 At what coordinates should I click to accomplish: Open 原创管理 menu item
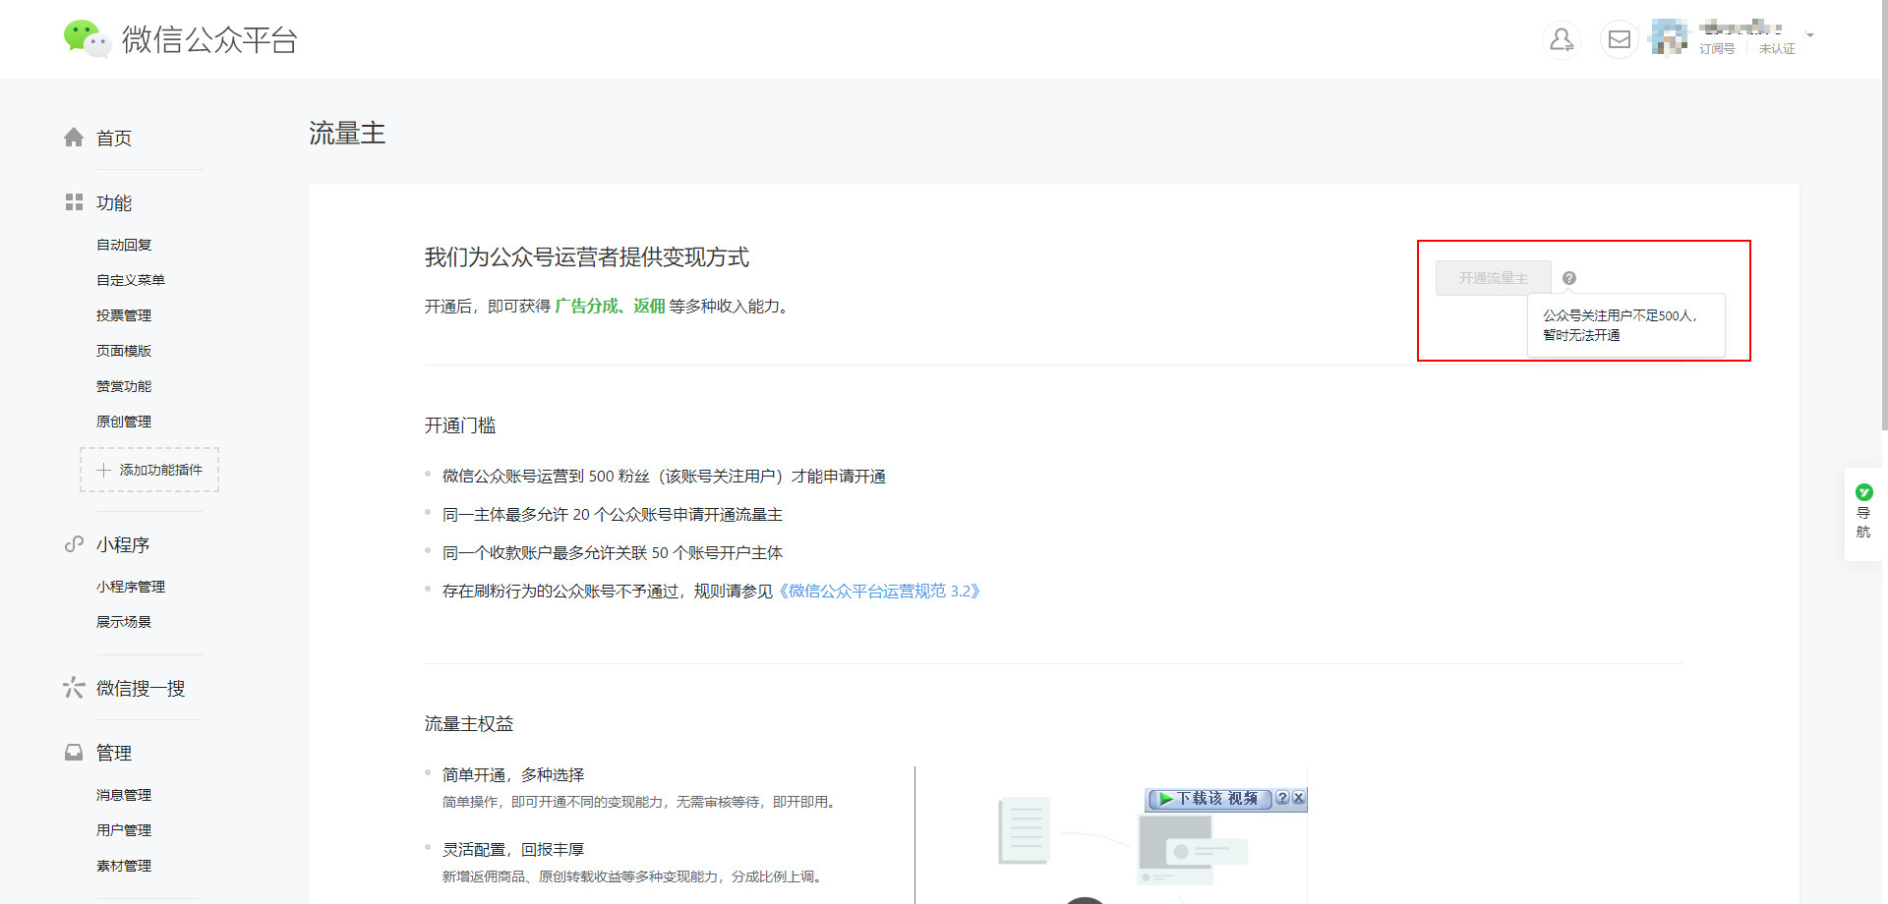pyautogui.click(x=124, y=422)
